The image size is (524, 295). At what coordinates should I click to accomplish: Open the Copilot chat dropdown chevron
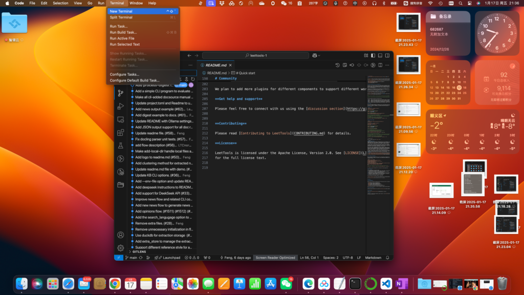[x=319, y=55]
